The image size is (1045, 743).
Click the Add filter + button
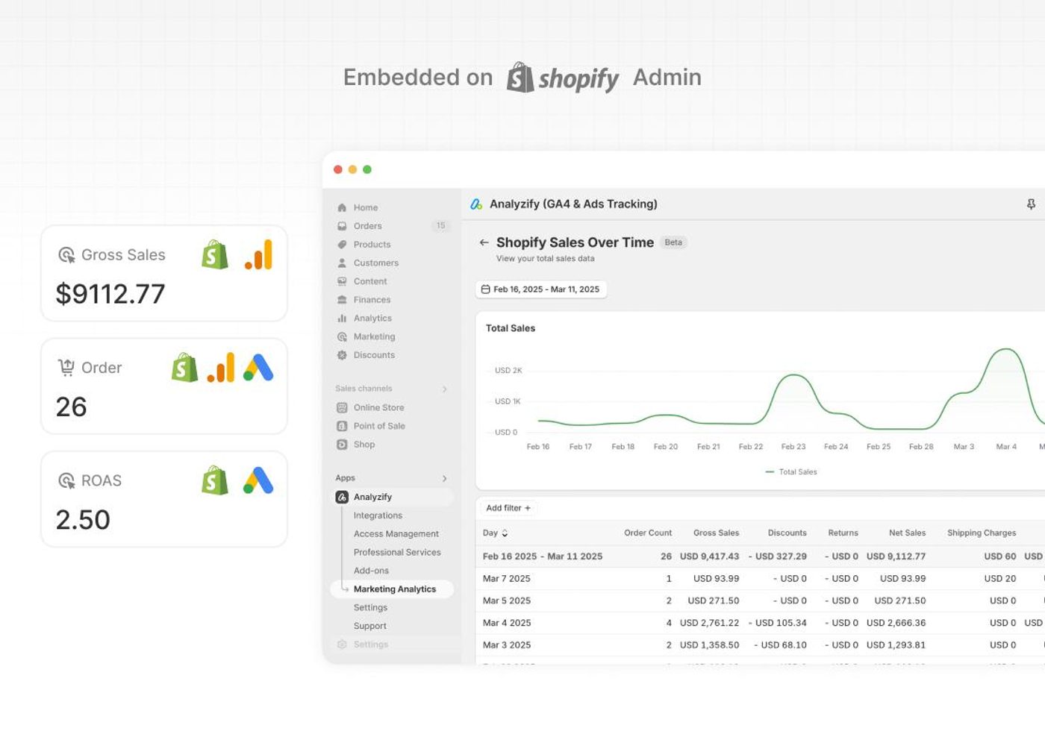coord(508,508)
